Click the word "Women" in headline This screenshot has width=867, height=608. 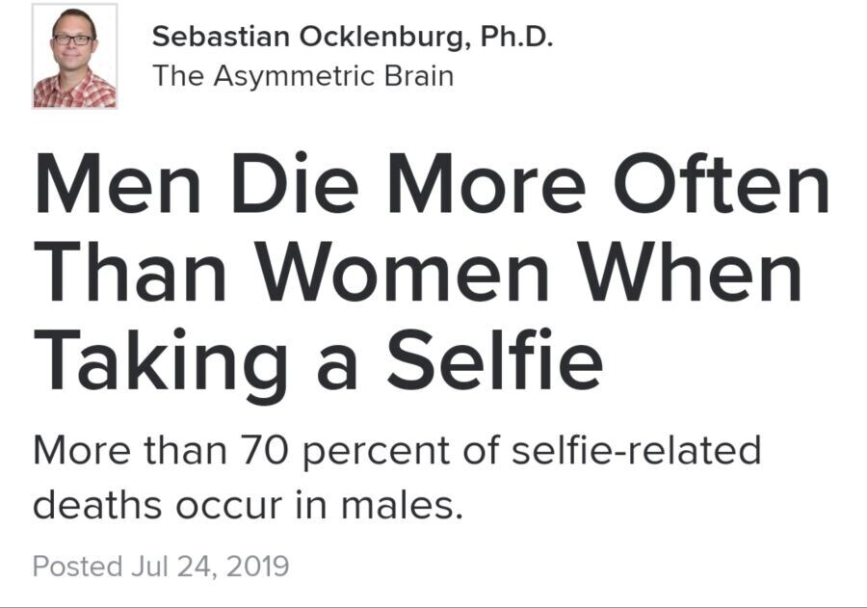point(404,271)
